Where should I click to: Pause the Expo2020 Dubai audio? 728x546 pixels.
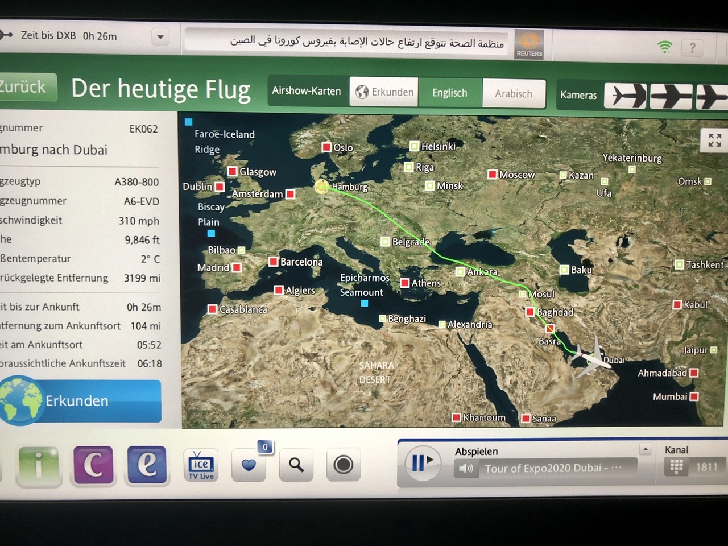[x=422, y=464]
